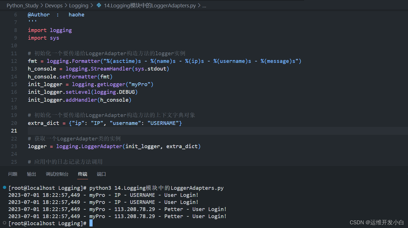Click first '113.208.78.29 - Petter' output line
This screenshot has width=408, height=228.
(x=117, y=209)
